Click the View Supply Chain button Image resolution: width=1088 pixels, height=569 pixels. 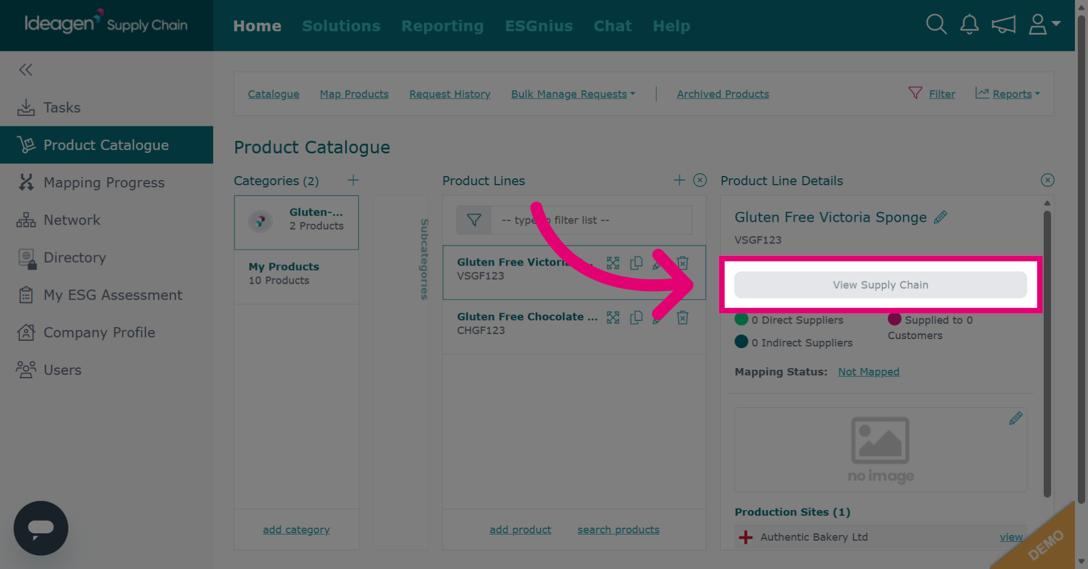point(881,285)
